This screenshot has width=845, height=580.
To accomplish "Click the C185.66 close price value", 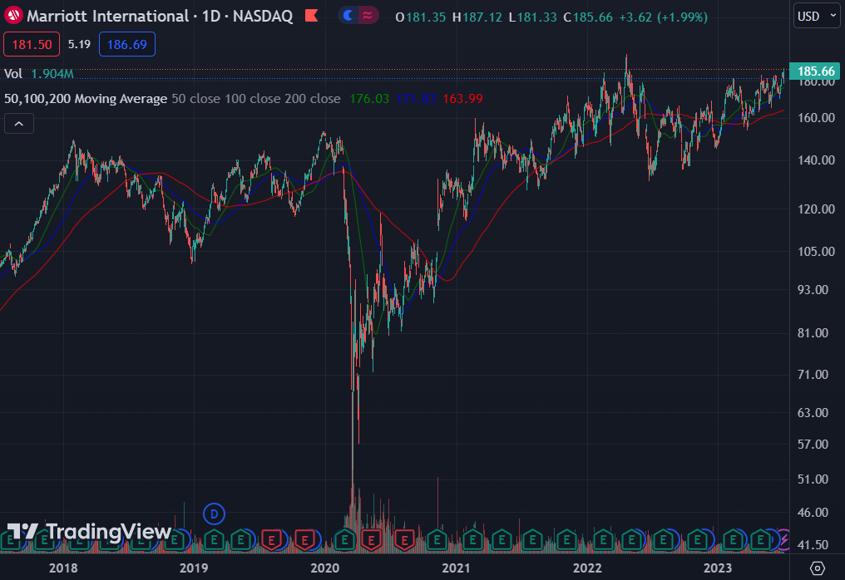I will (x=587, y=17).
